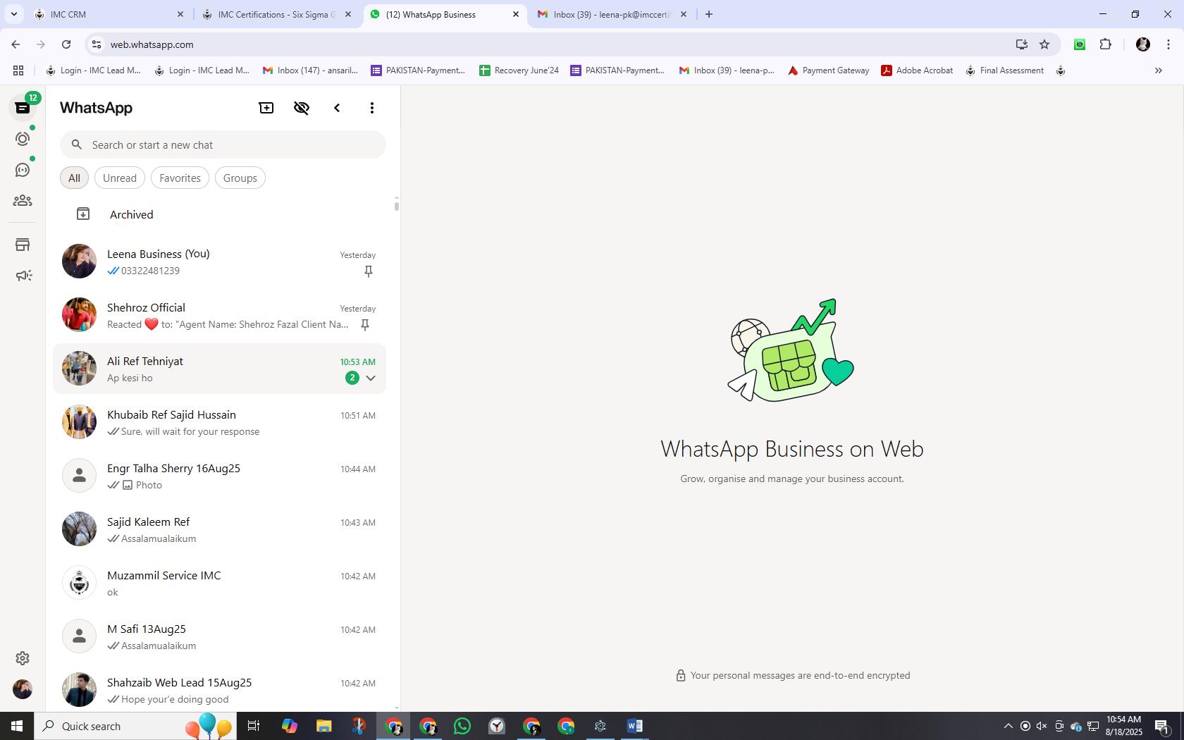Open the Payment Gateway bookmark
The image size is (1184, 740).
click(x=828, y=70)
